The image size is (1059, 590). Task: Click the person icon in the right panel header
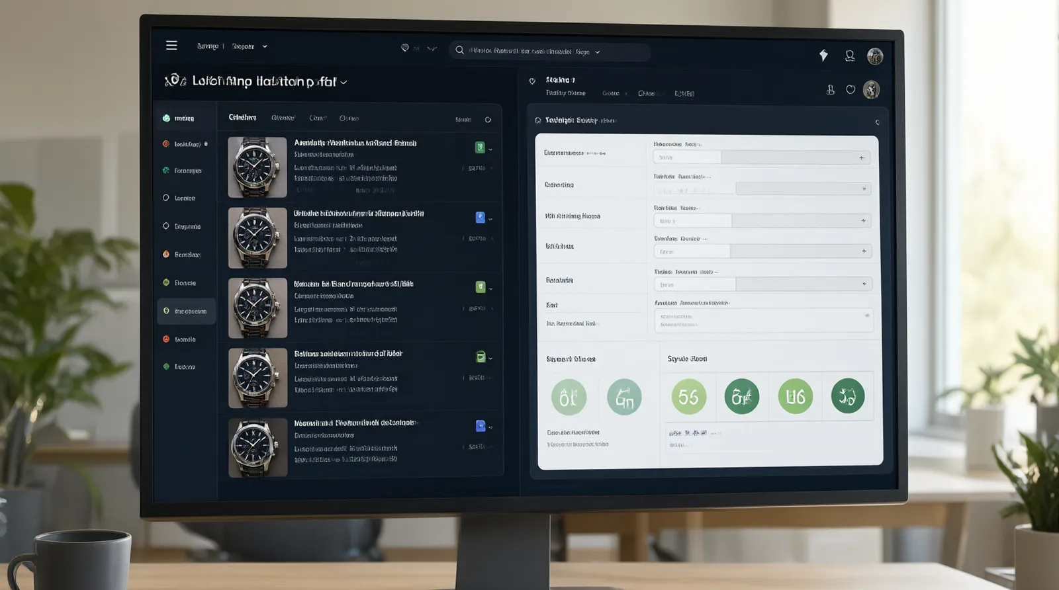[830, 90]
